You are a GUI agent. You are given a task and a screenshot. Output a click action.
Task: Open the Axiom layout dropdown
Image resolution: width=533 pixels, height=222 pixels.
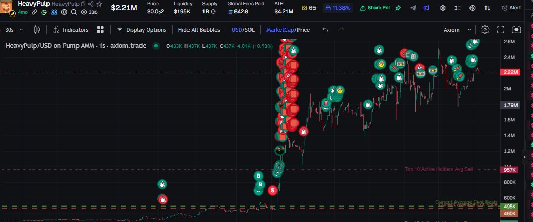[457, 30]
